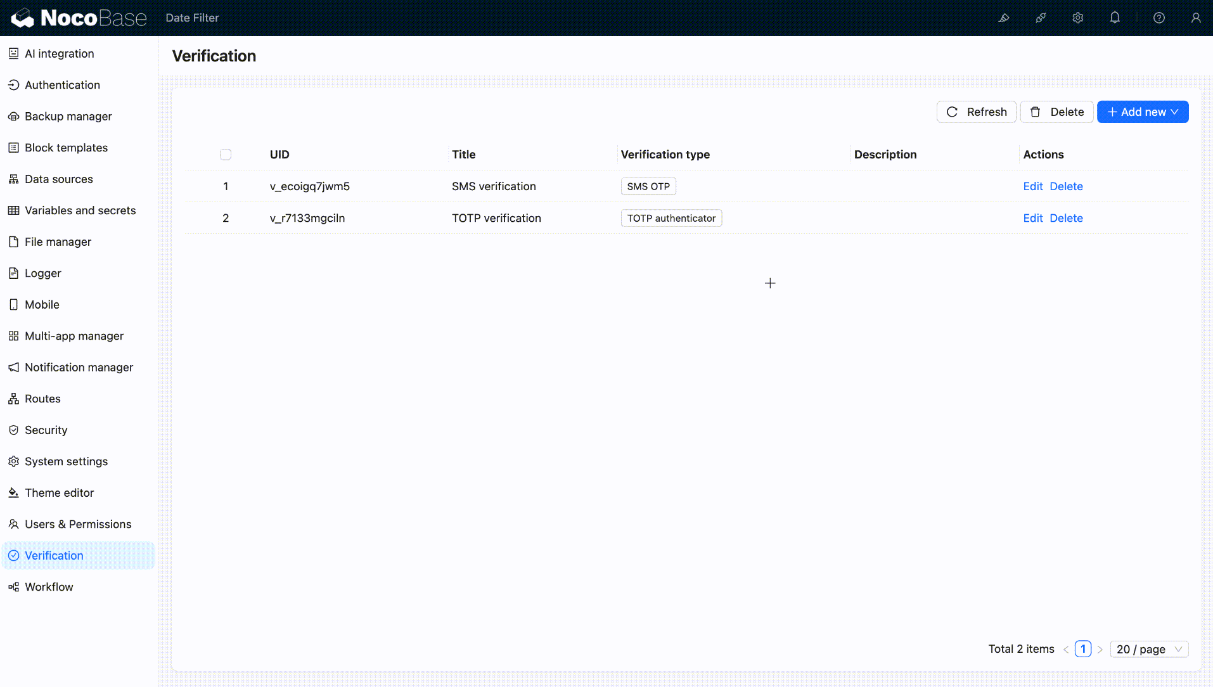Select the TOTP verification row checkbox
This screenshot has height=687, width=1213.
[226, 218]
